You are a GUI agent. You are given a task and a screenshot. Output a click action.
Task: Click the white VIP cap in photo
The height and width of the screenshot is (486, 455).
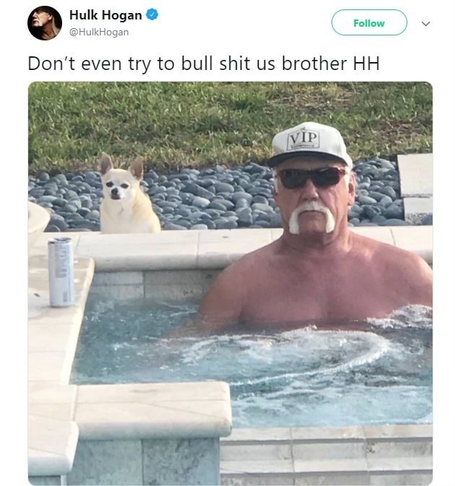310,144
